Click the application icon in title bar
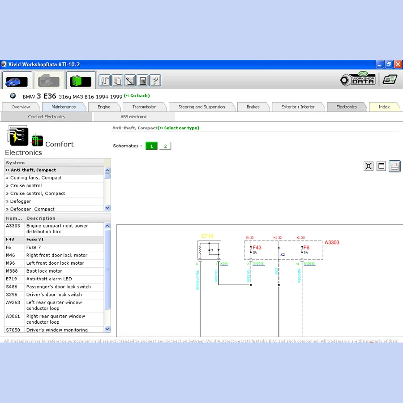Screen dimensions: 403x403 pyautogui.click(x=4, y=64)
